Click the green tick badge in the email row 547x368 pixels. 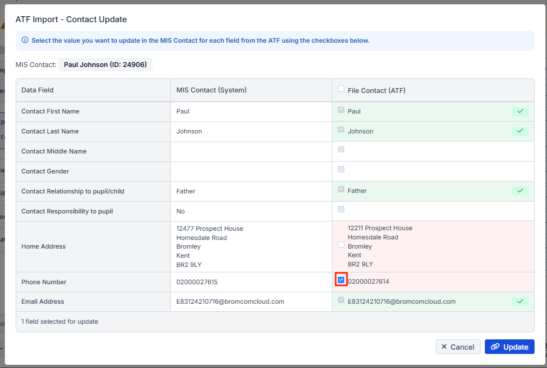tap(520, 302)
